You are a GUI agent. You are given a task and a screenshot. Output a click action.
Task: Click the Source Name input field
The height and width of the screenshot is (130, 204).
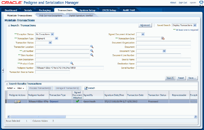pyautogui.click(x=163, y=60)
